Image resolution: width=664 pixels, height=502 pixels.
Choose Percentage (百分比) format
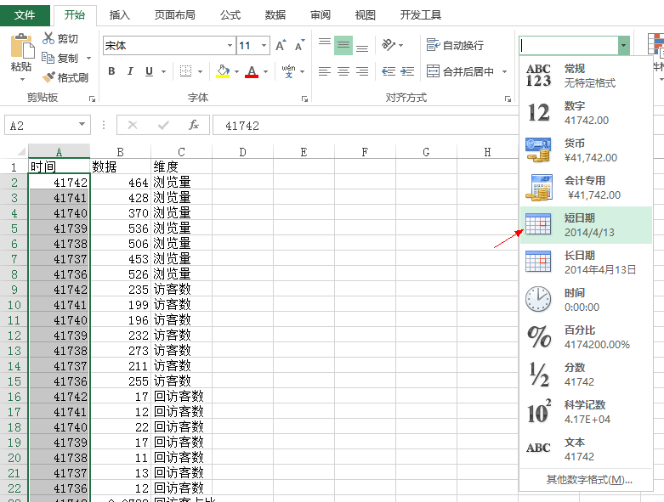[586, 337]
